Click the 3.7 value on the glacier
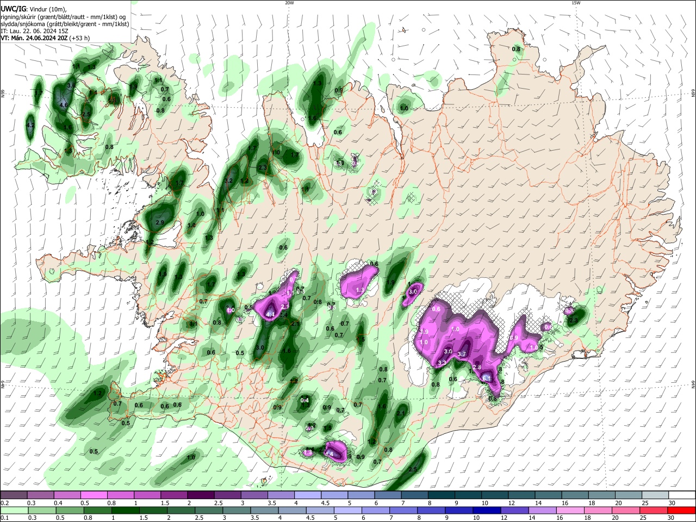The height and width of the screenshot is (522, 696). 462,354
